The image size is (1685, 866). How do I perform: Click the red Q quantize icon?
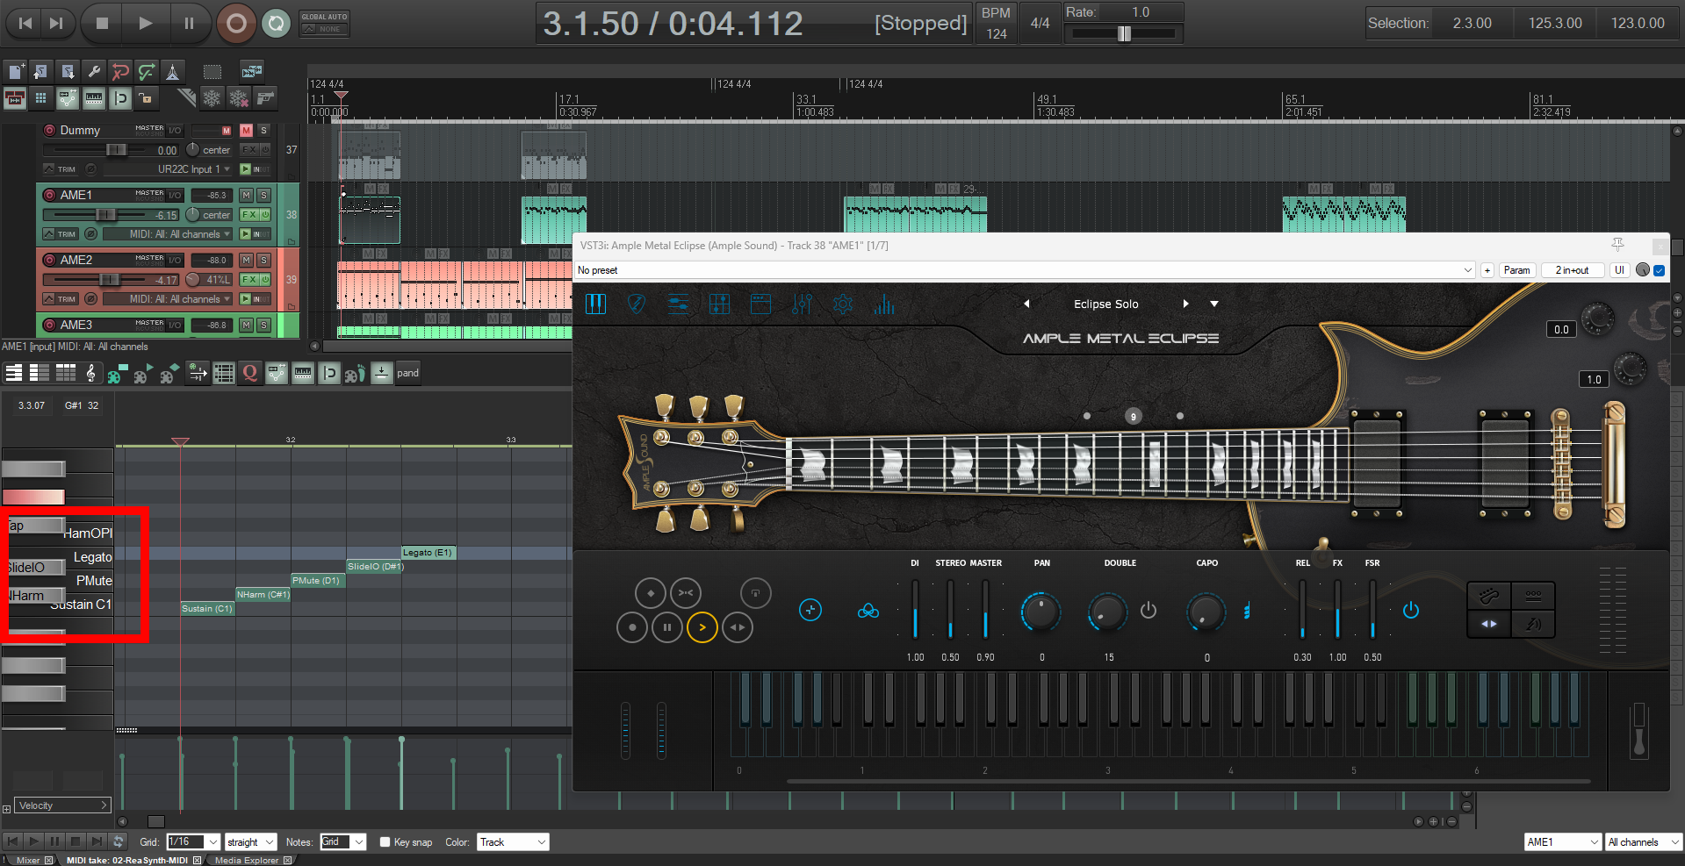[250, 374]
